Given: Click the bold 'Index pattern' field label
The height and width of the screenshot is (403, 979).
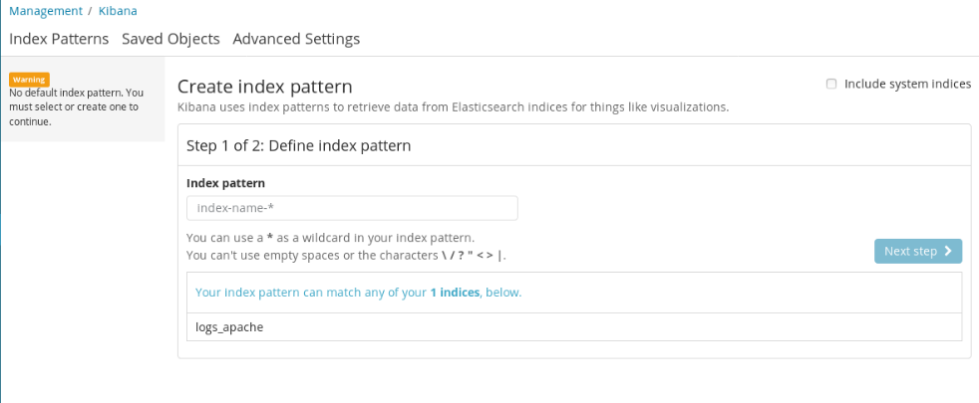Looking at the screenshot, I should tap(225, 183).
